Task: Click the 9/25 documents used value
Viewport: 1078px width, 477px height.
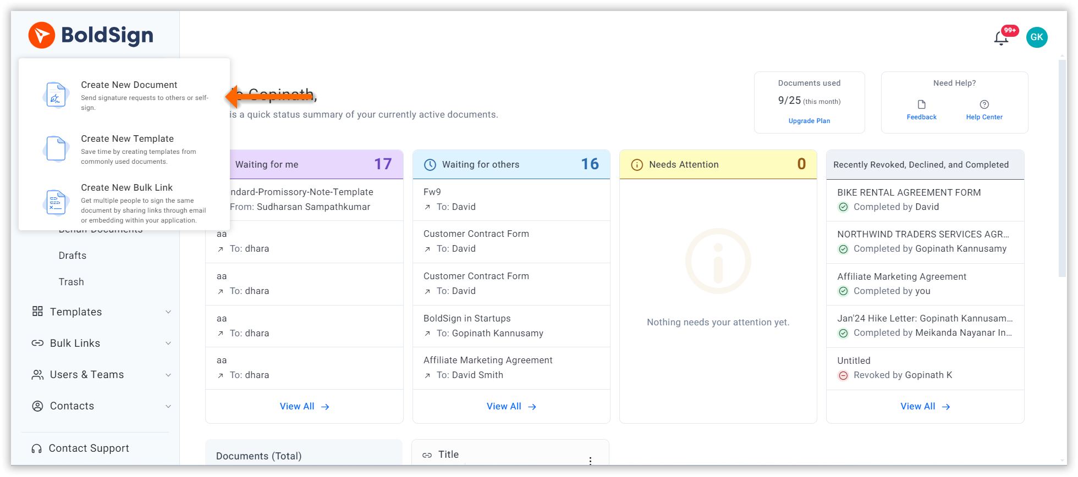Action: (x=789, y=101)
